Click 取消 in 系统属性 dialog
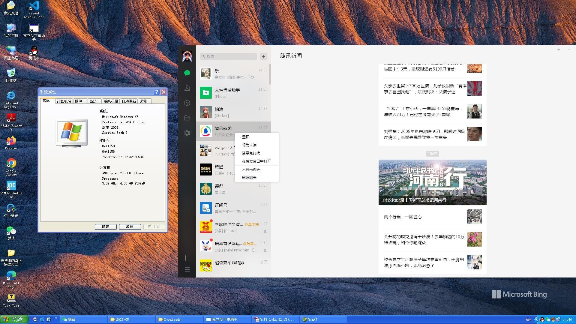Viewport: 576px width, 324px height. tap(130, 227)
